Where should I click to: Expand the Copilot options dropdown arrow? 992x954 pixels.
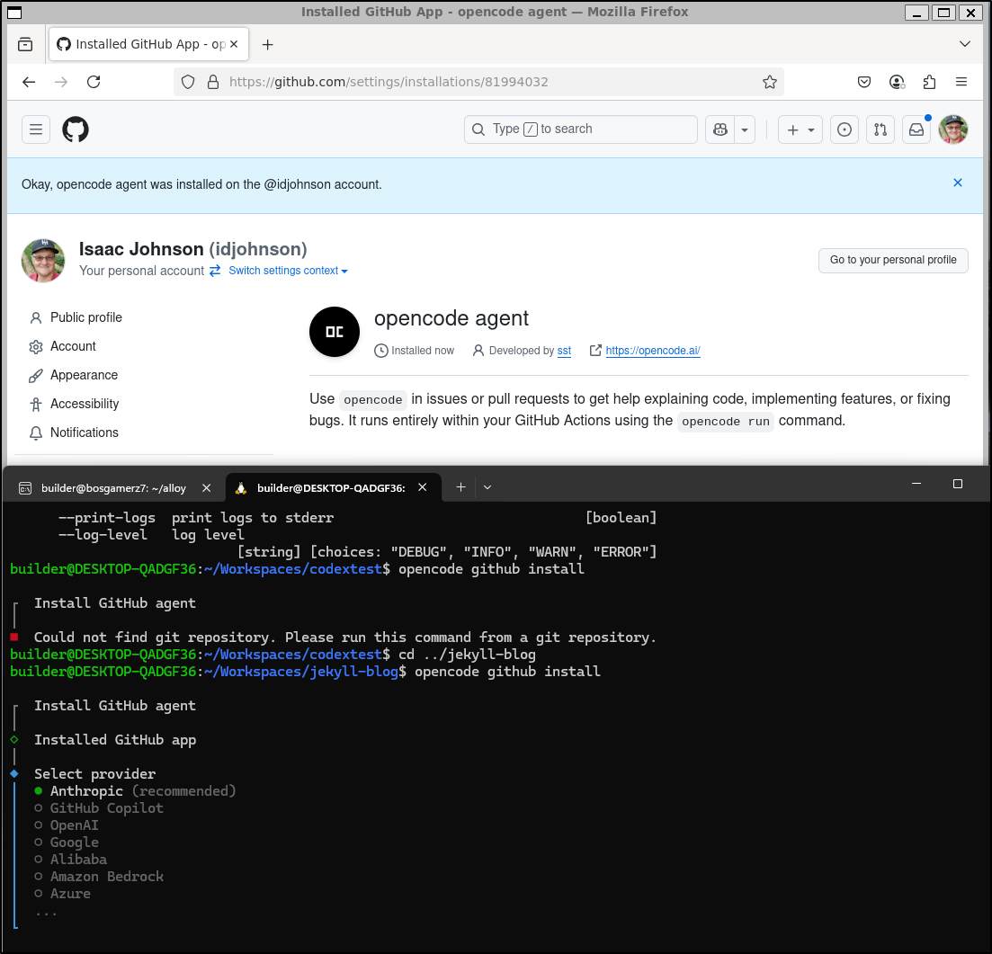(745, 129)
